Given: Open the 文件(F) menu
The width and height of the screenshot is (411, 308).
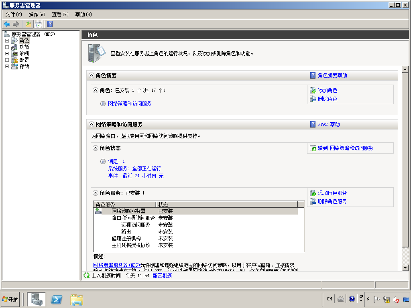Looking at the screenshot, I should coord(14,14).
